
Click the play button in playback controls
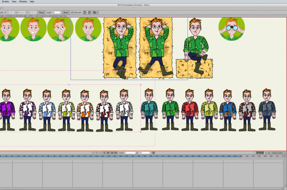pos(104,153)
